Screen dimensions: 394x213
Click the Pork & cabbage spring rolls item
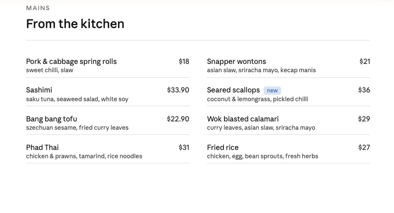[x=71, y=62]
